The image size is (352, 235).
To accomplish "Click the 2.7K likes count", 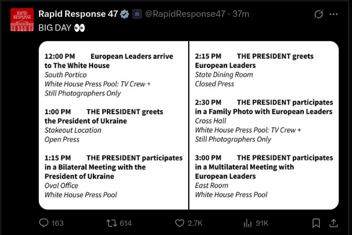I will tap(195, 223).
